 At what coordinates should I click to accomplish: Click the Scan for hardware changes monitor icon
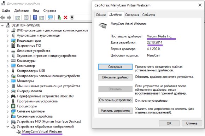[50, 18]
